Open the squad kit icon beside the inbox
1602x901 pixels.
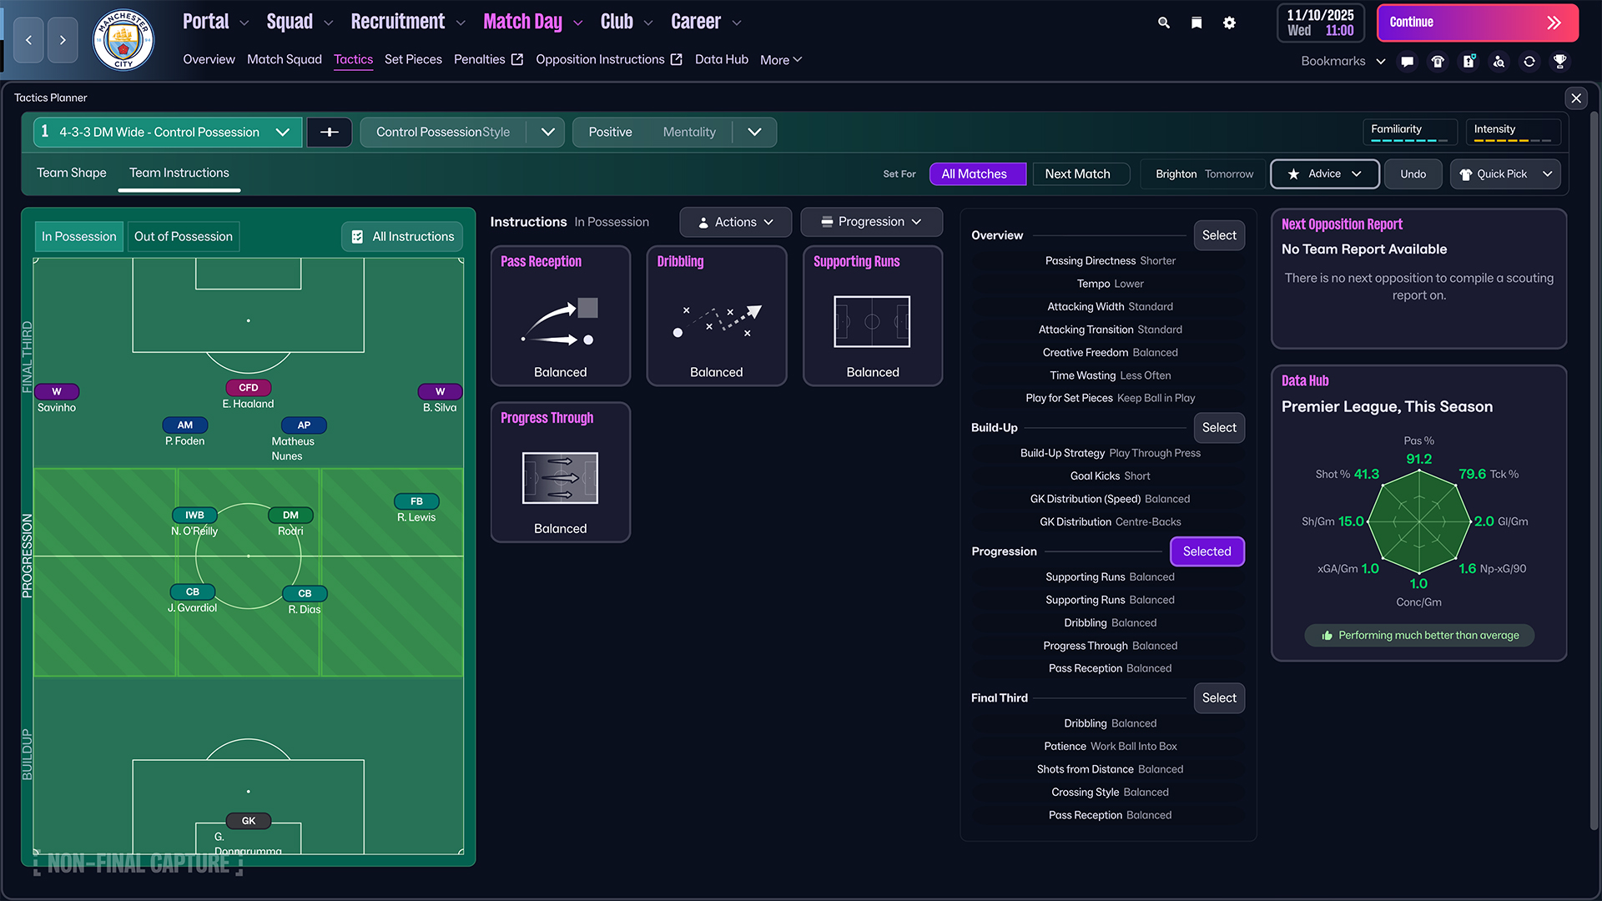tap(1438, 61)
